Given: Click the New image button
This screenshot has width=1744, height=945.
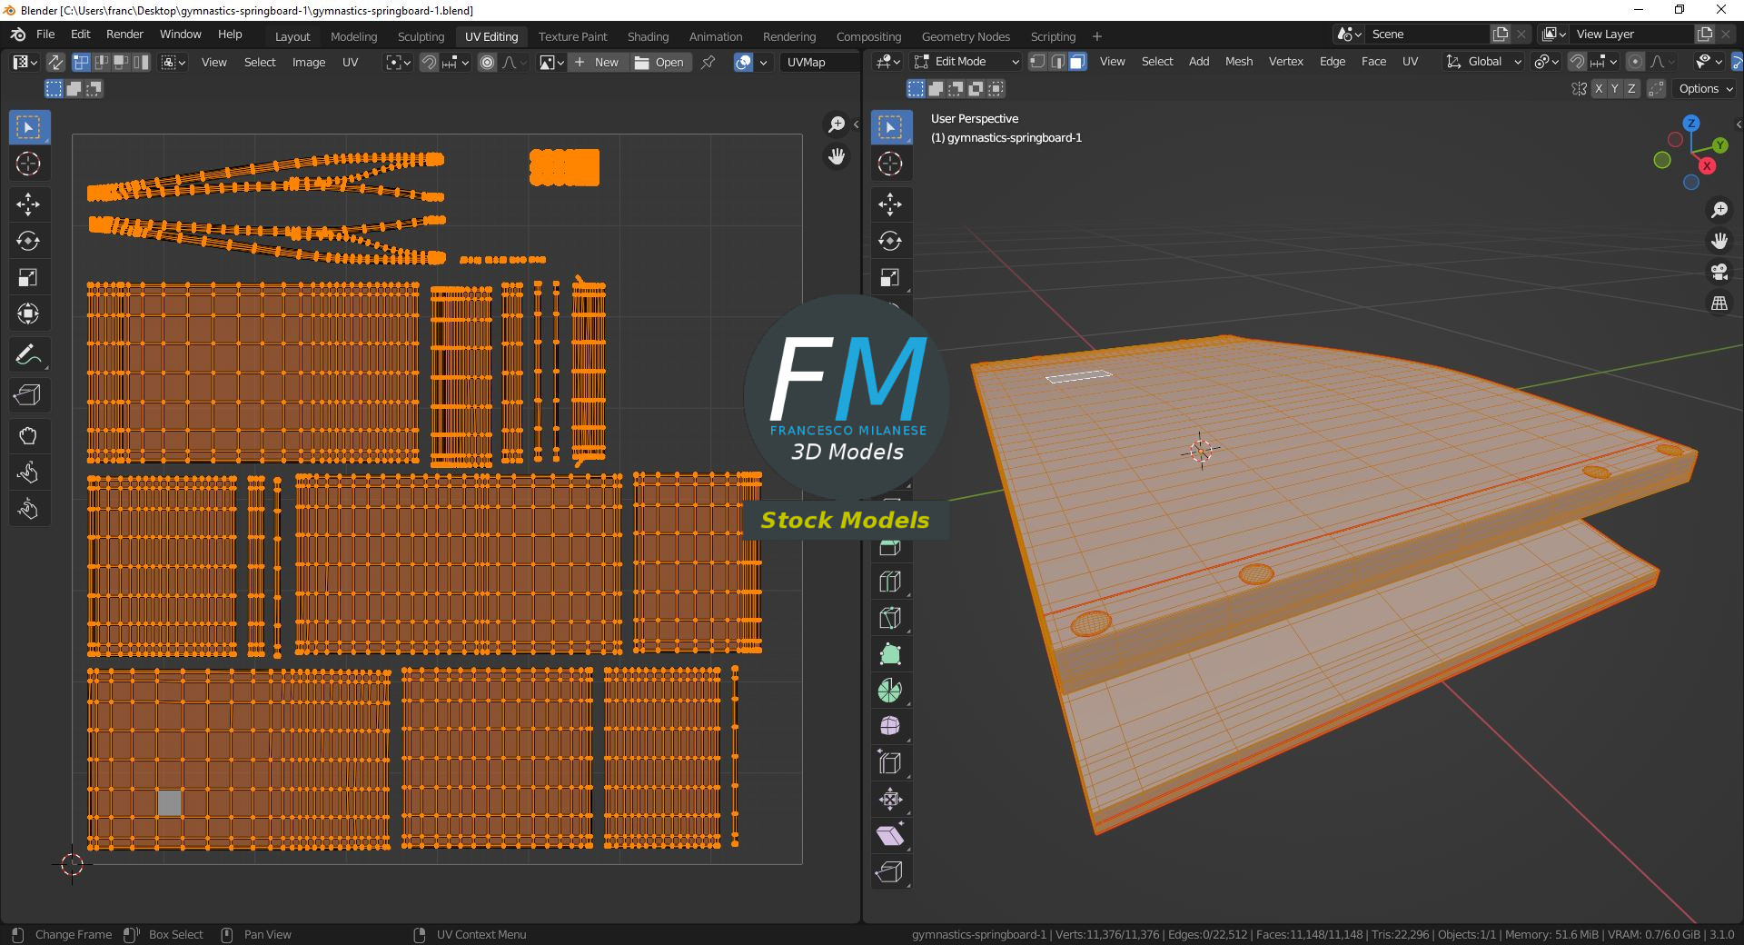Looking at the screenshot, I should [x=598, y=62].
